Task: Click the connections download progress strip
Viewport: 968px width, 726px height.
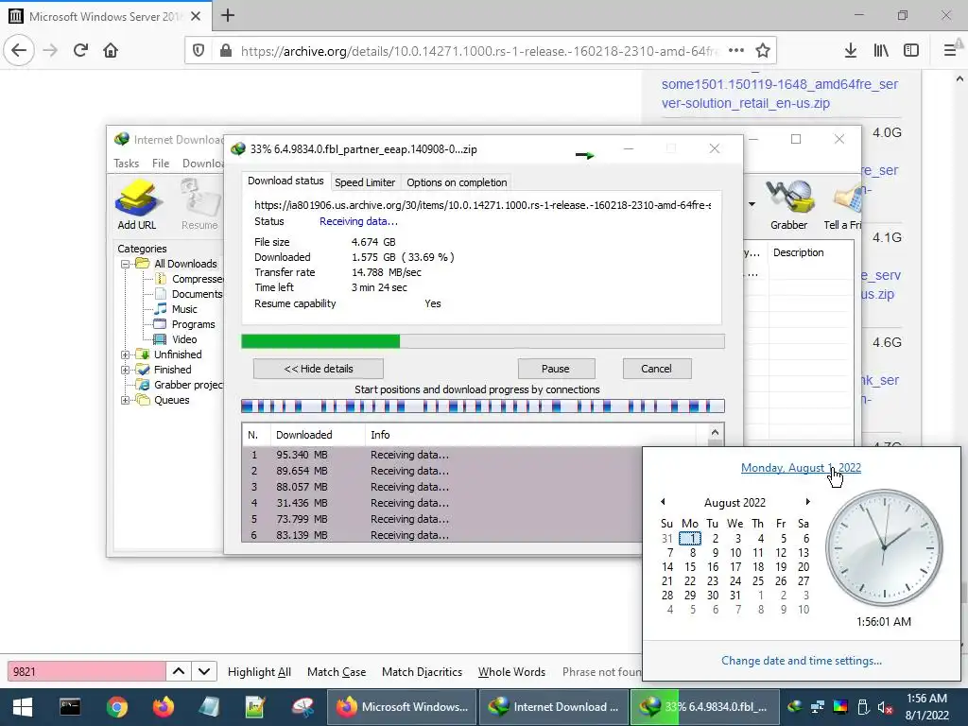Action: click(483, 406)
